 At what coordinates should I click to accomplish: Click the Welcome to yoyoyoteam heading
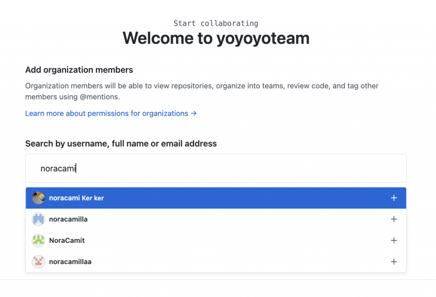coord(216,38)
